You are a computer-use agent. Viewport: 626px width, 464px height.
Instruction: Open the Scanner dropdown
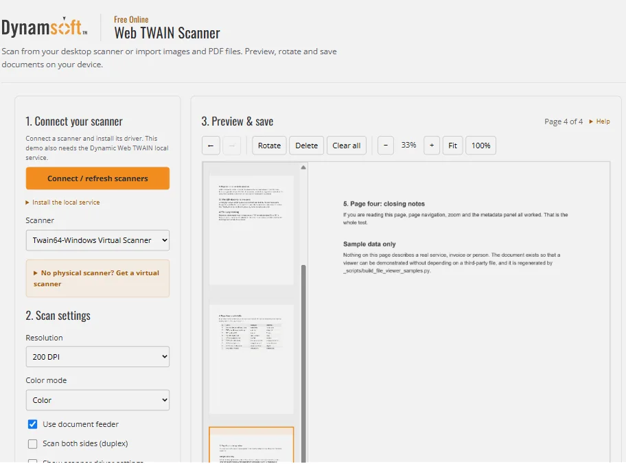coord(97,240)
